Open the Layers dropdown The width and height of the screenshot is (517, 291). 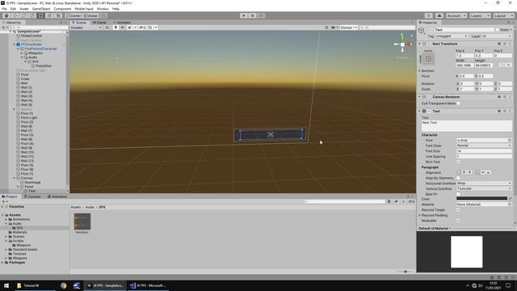pos(480,15)
